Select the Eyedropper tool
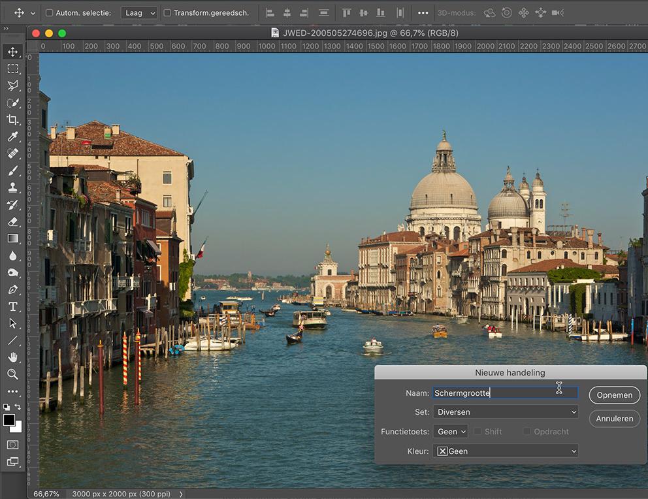 12,137
